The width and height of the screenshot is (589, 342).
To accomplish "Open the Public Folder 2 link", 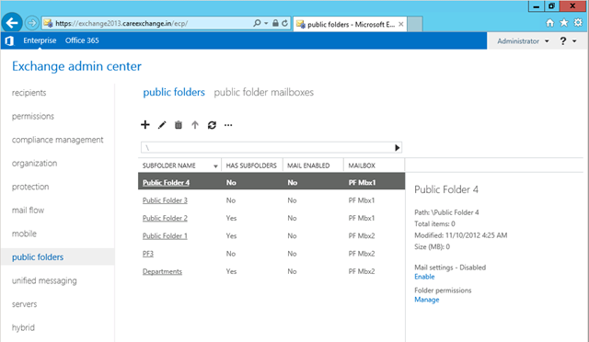I will [x=165, y=218].
